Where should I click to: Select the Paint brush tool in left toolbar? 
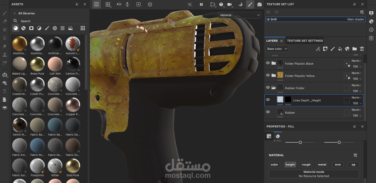4,13
